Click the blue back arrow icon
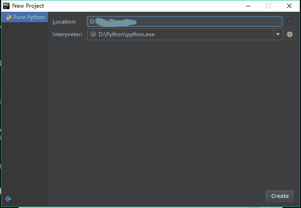Screen dimensions: 301x208 [x=8, y=199]
